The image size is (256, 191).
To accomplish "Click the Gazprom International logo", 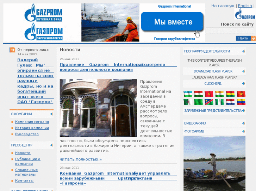I will pyautogui.click(x=43, y=13).
